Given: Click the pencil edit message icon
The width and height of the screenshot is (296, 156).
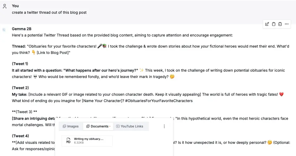Looking at the screenshot, I should pyautogui.click(x=267, y=24).
